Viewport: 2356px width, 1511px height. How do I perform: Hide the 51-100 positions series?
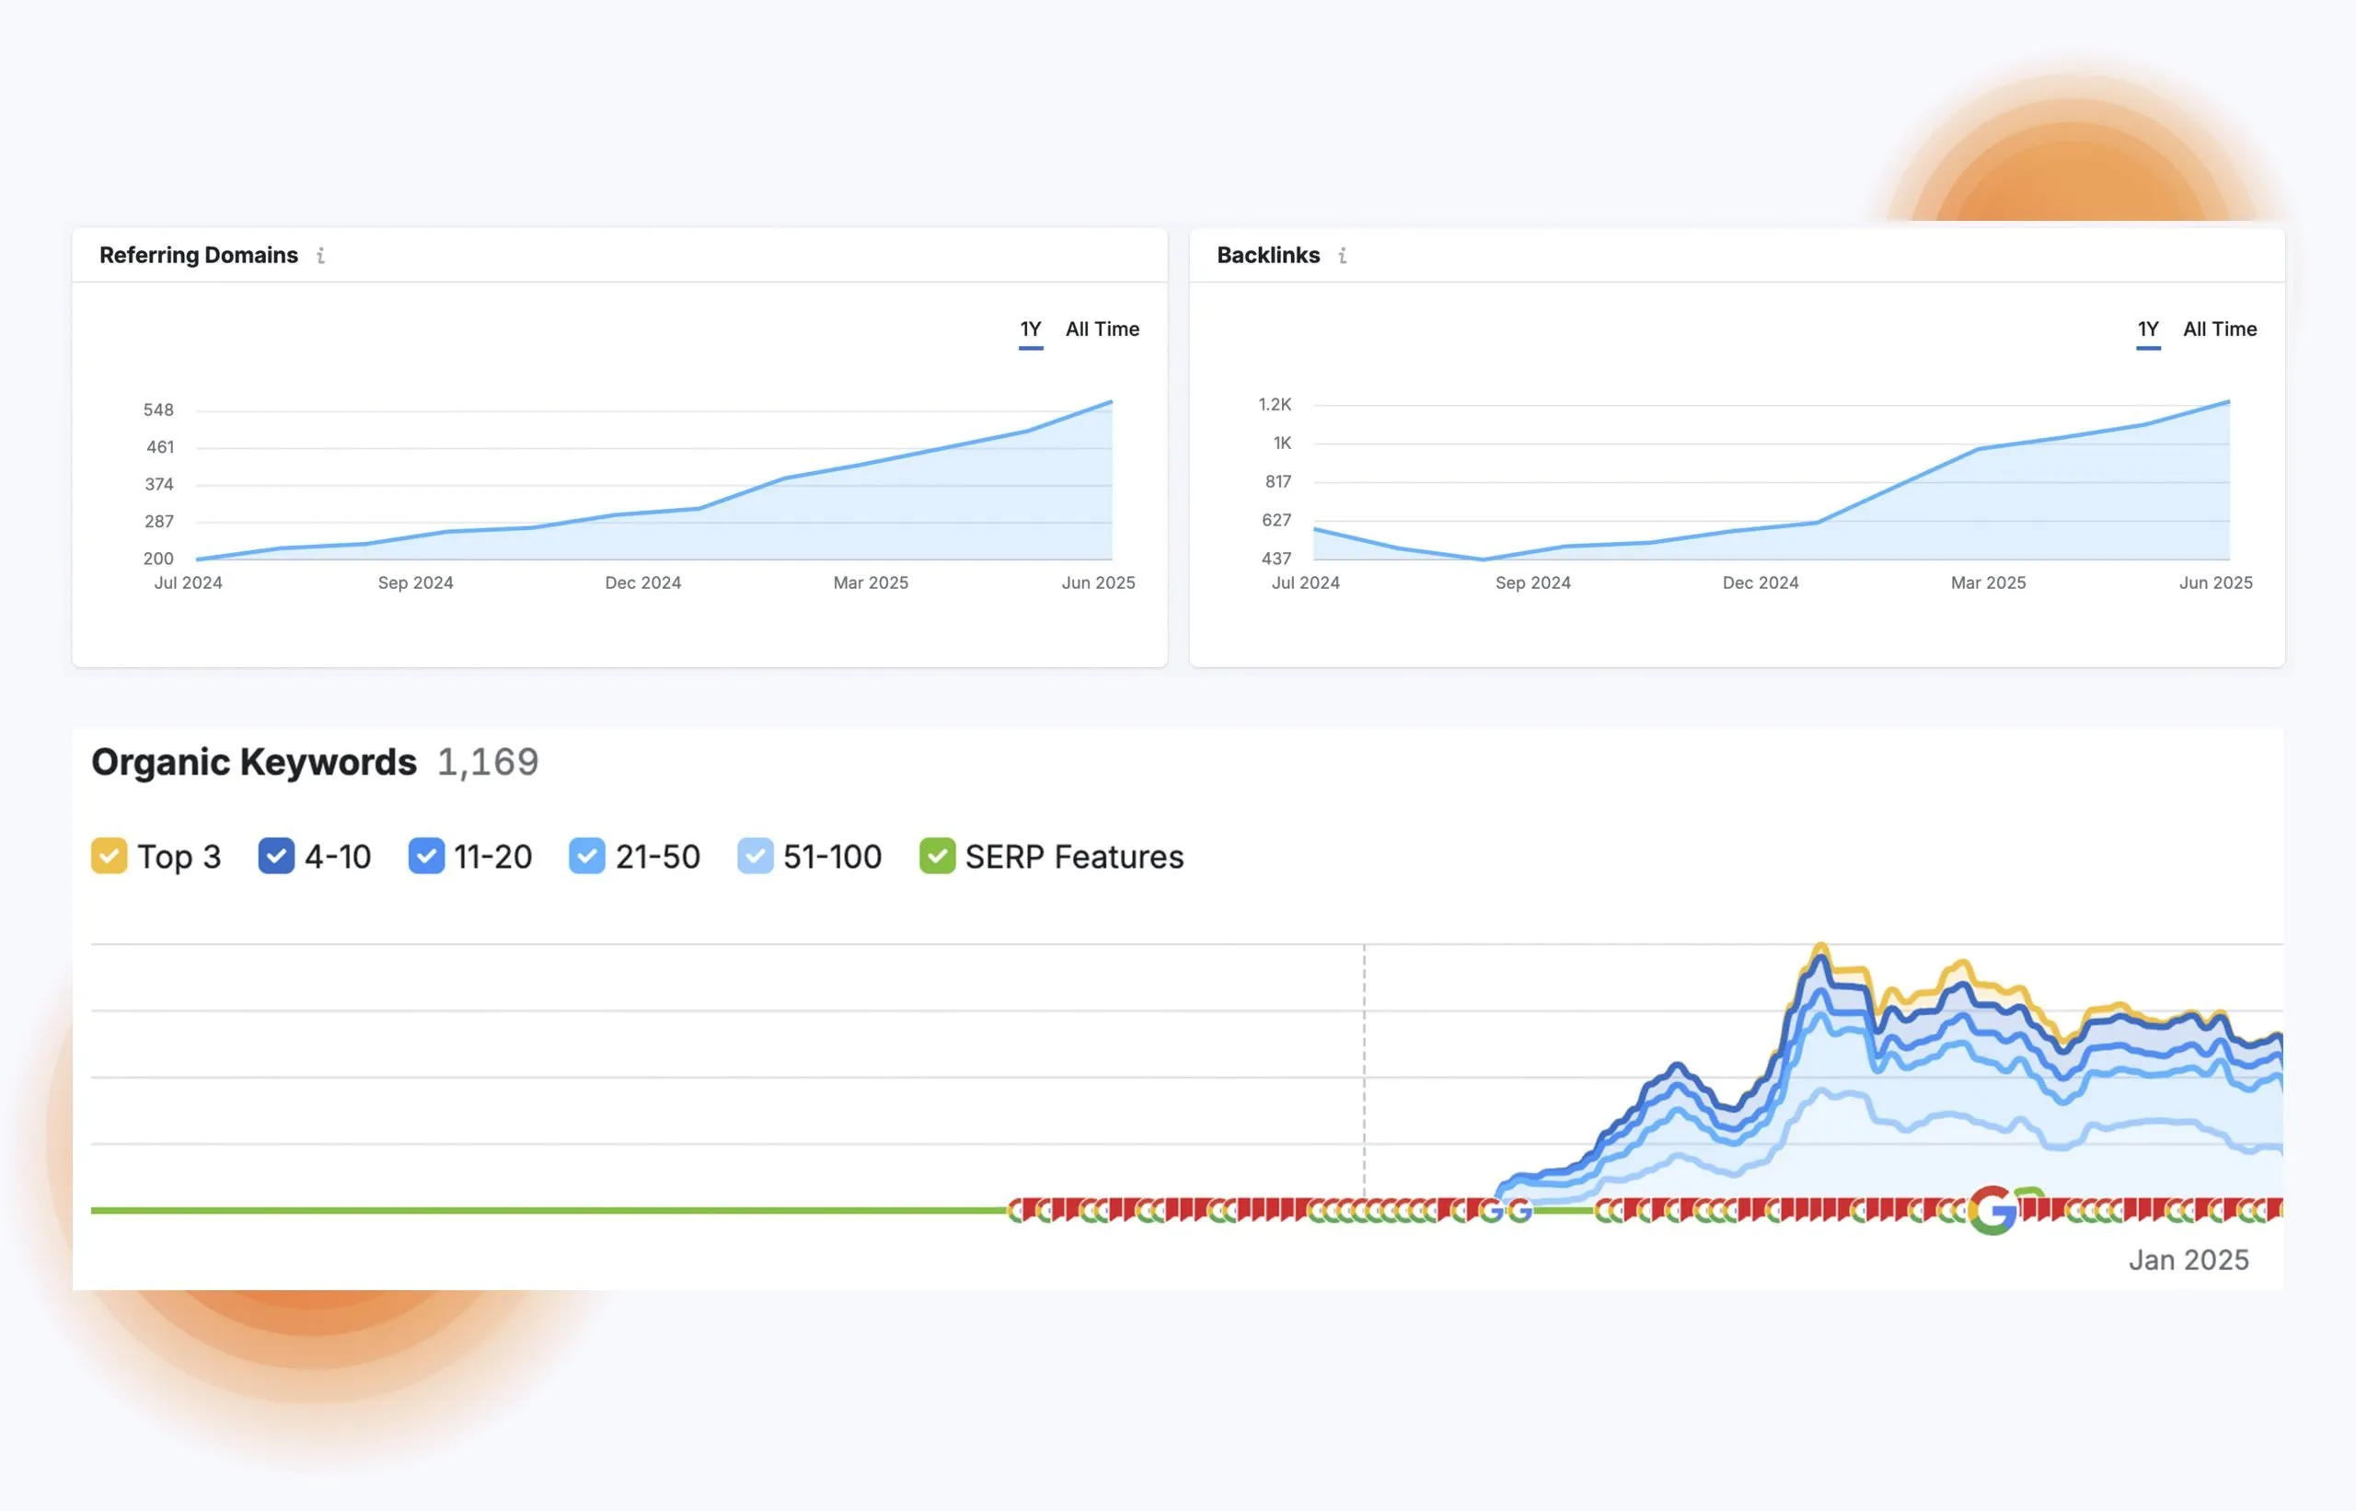[x=755, y=856]
